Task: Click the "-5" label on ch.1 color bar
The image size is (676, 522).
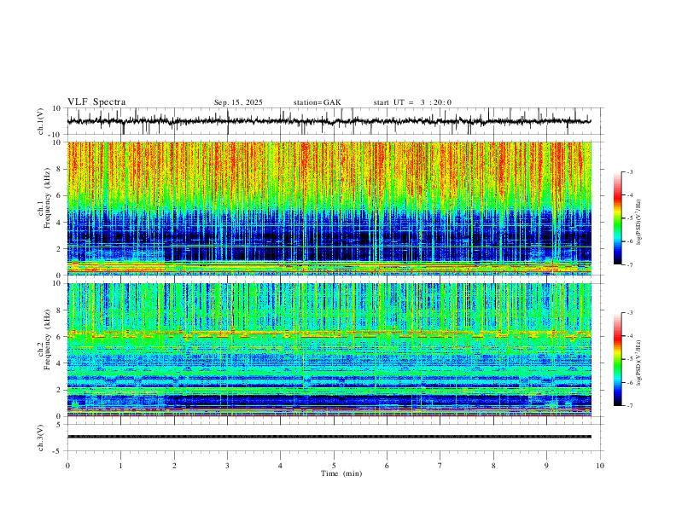Action: point(630,218)
